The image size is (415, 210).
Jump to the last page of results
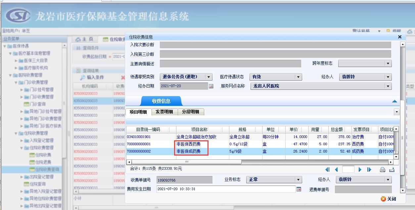[x=369, y=170]
